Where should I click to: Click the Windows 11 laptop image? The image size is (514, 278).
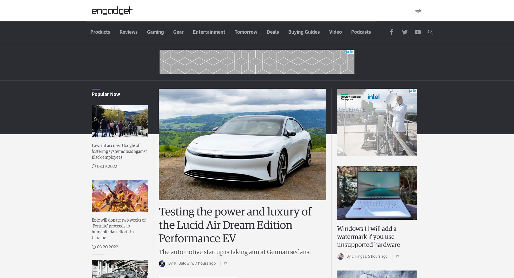(x=377, y=193)
